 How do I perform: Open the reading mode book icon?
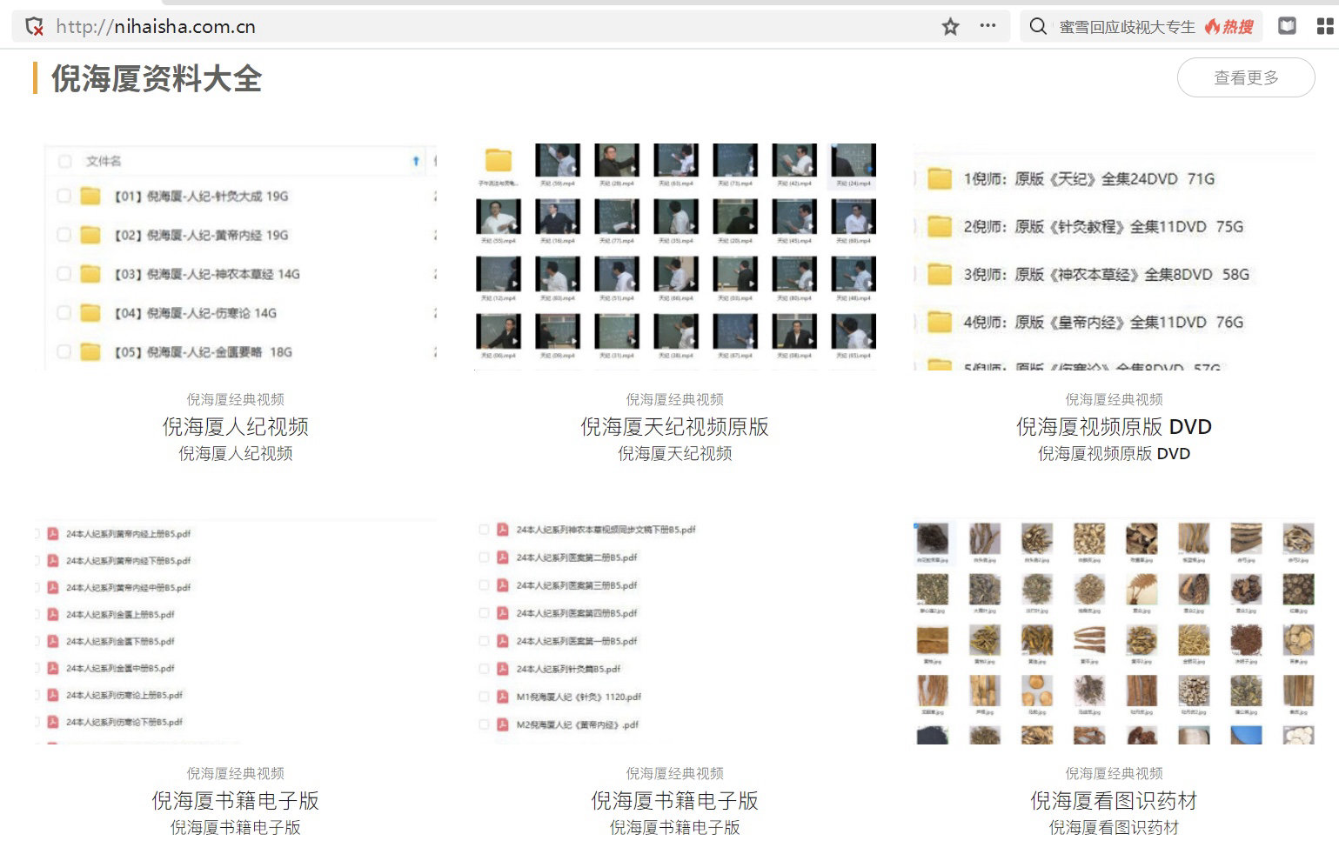[1287, 26]
